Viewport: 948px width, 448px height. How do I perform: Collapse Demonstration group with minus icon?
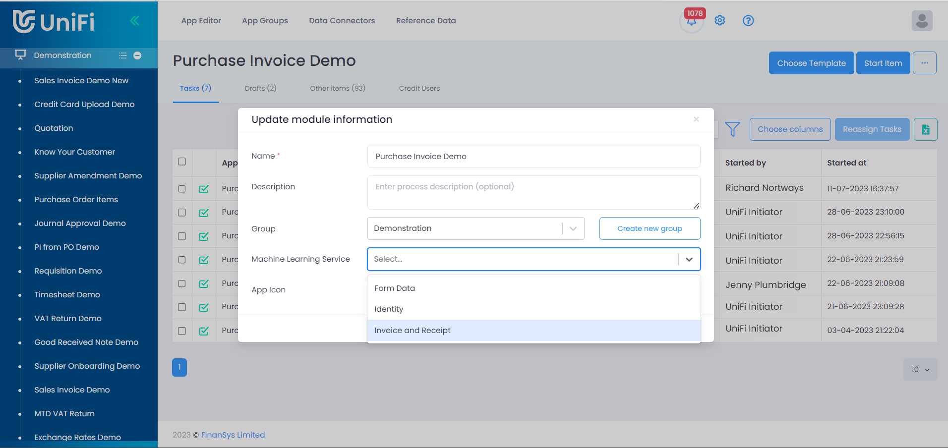point(137,56)
